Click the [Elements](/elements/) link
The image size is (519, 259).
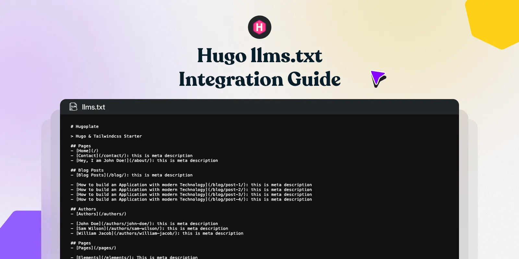coord(104,257)
